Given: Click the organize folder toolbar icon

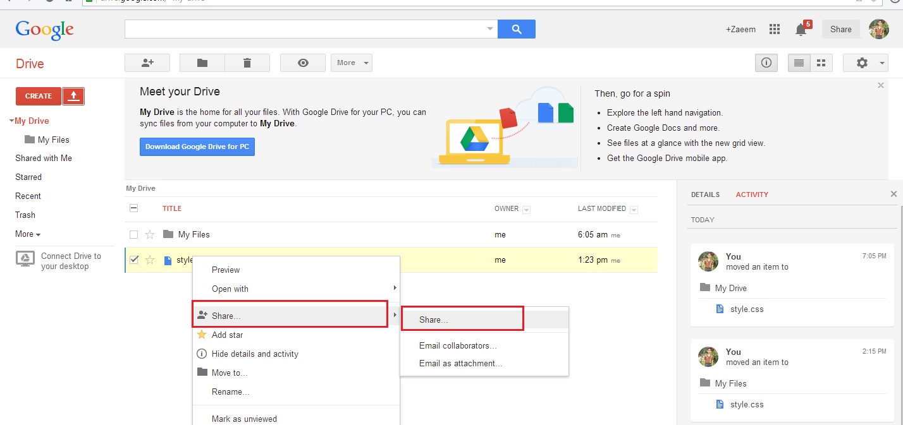Looking at the screenshot, I should (202, 63).
